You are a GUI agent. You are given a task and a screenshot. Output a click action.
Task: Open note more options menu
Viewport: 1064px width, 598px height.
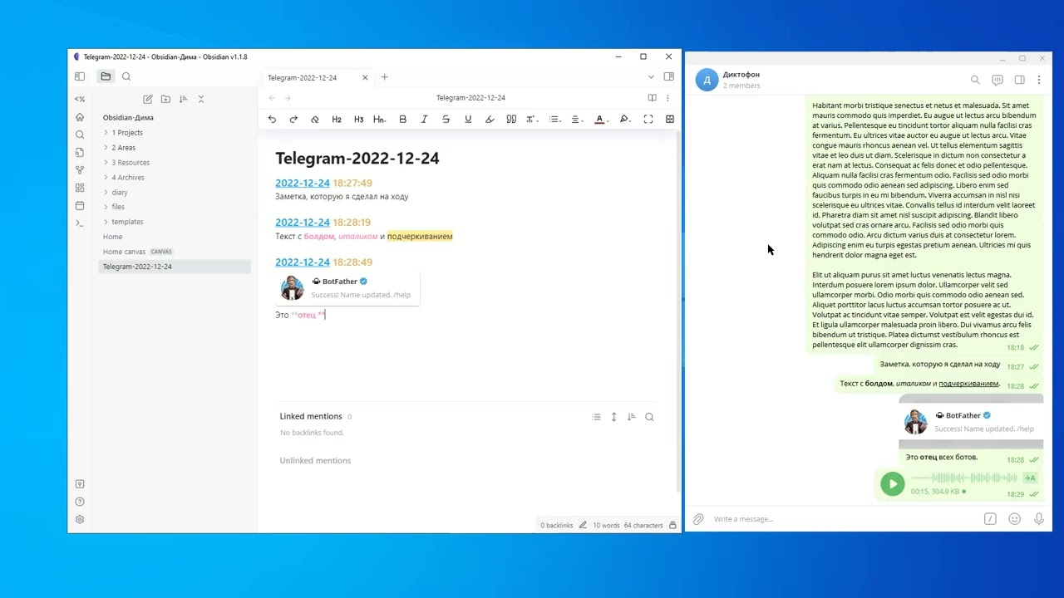click(x=667, y=98)
